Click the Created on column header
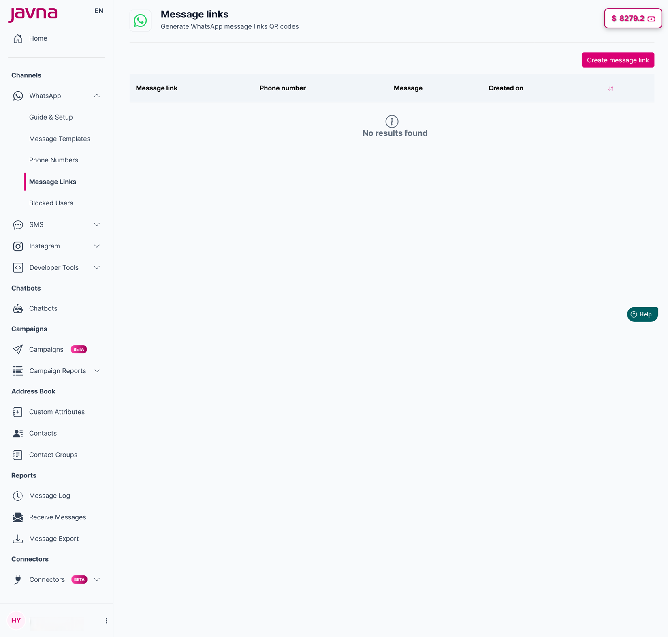The image size is (668, 637). [x=506, y=88]
